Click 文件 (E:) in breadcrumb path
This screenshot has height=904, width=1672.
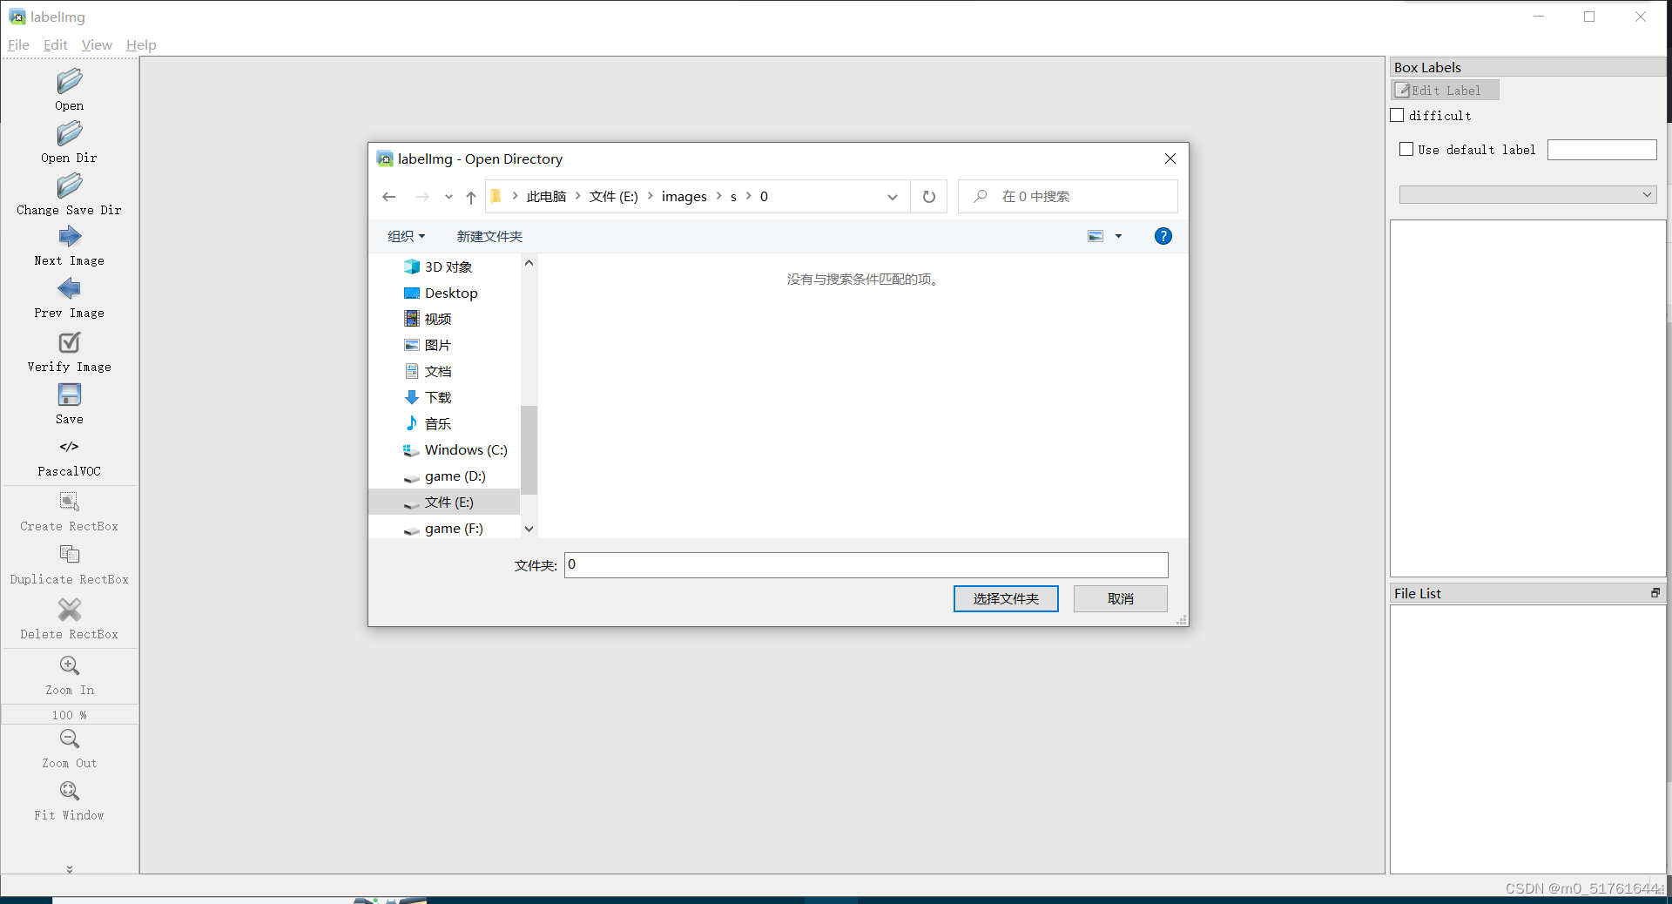click(x=614, y=197)
